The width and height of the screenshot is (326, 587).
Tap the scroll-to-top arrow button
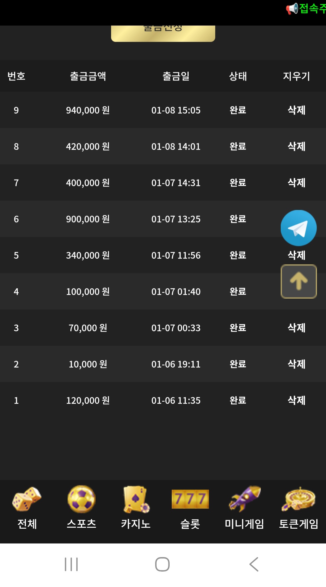point(299,281)
